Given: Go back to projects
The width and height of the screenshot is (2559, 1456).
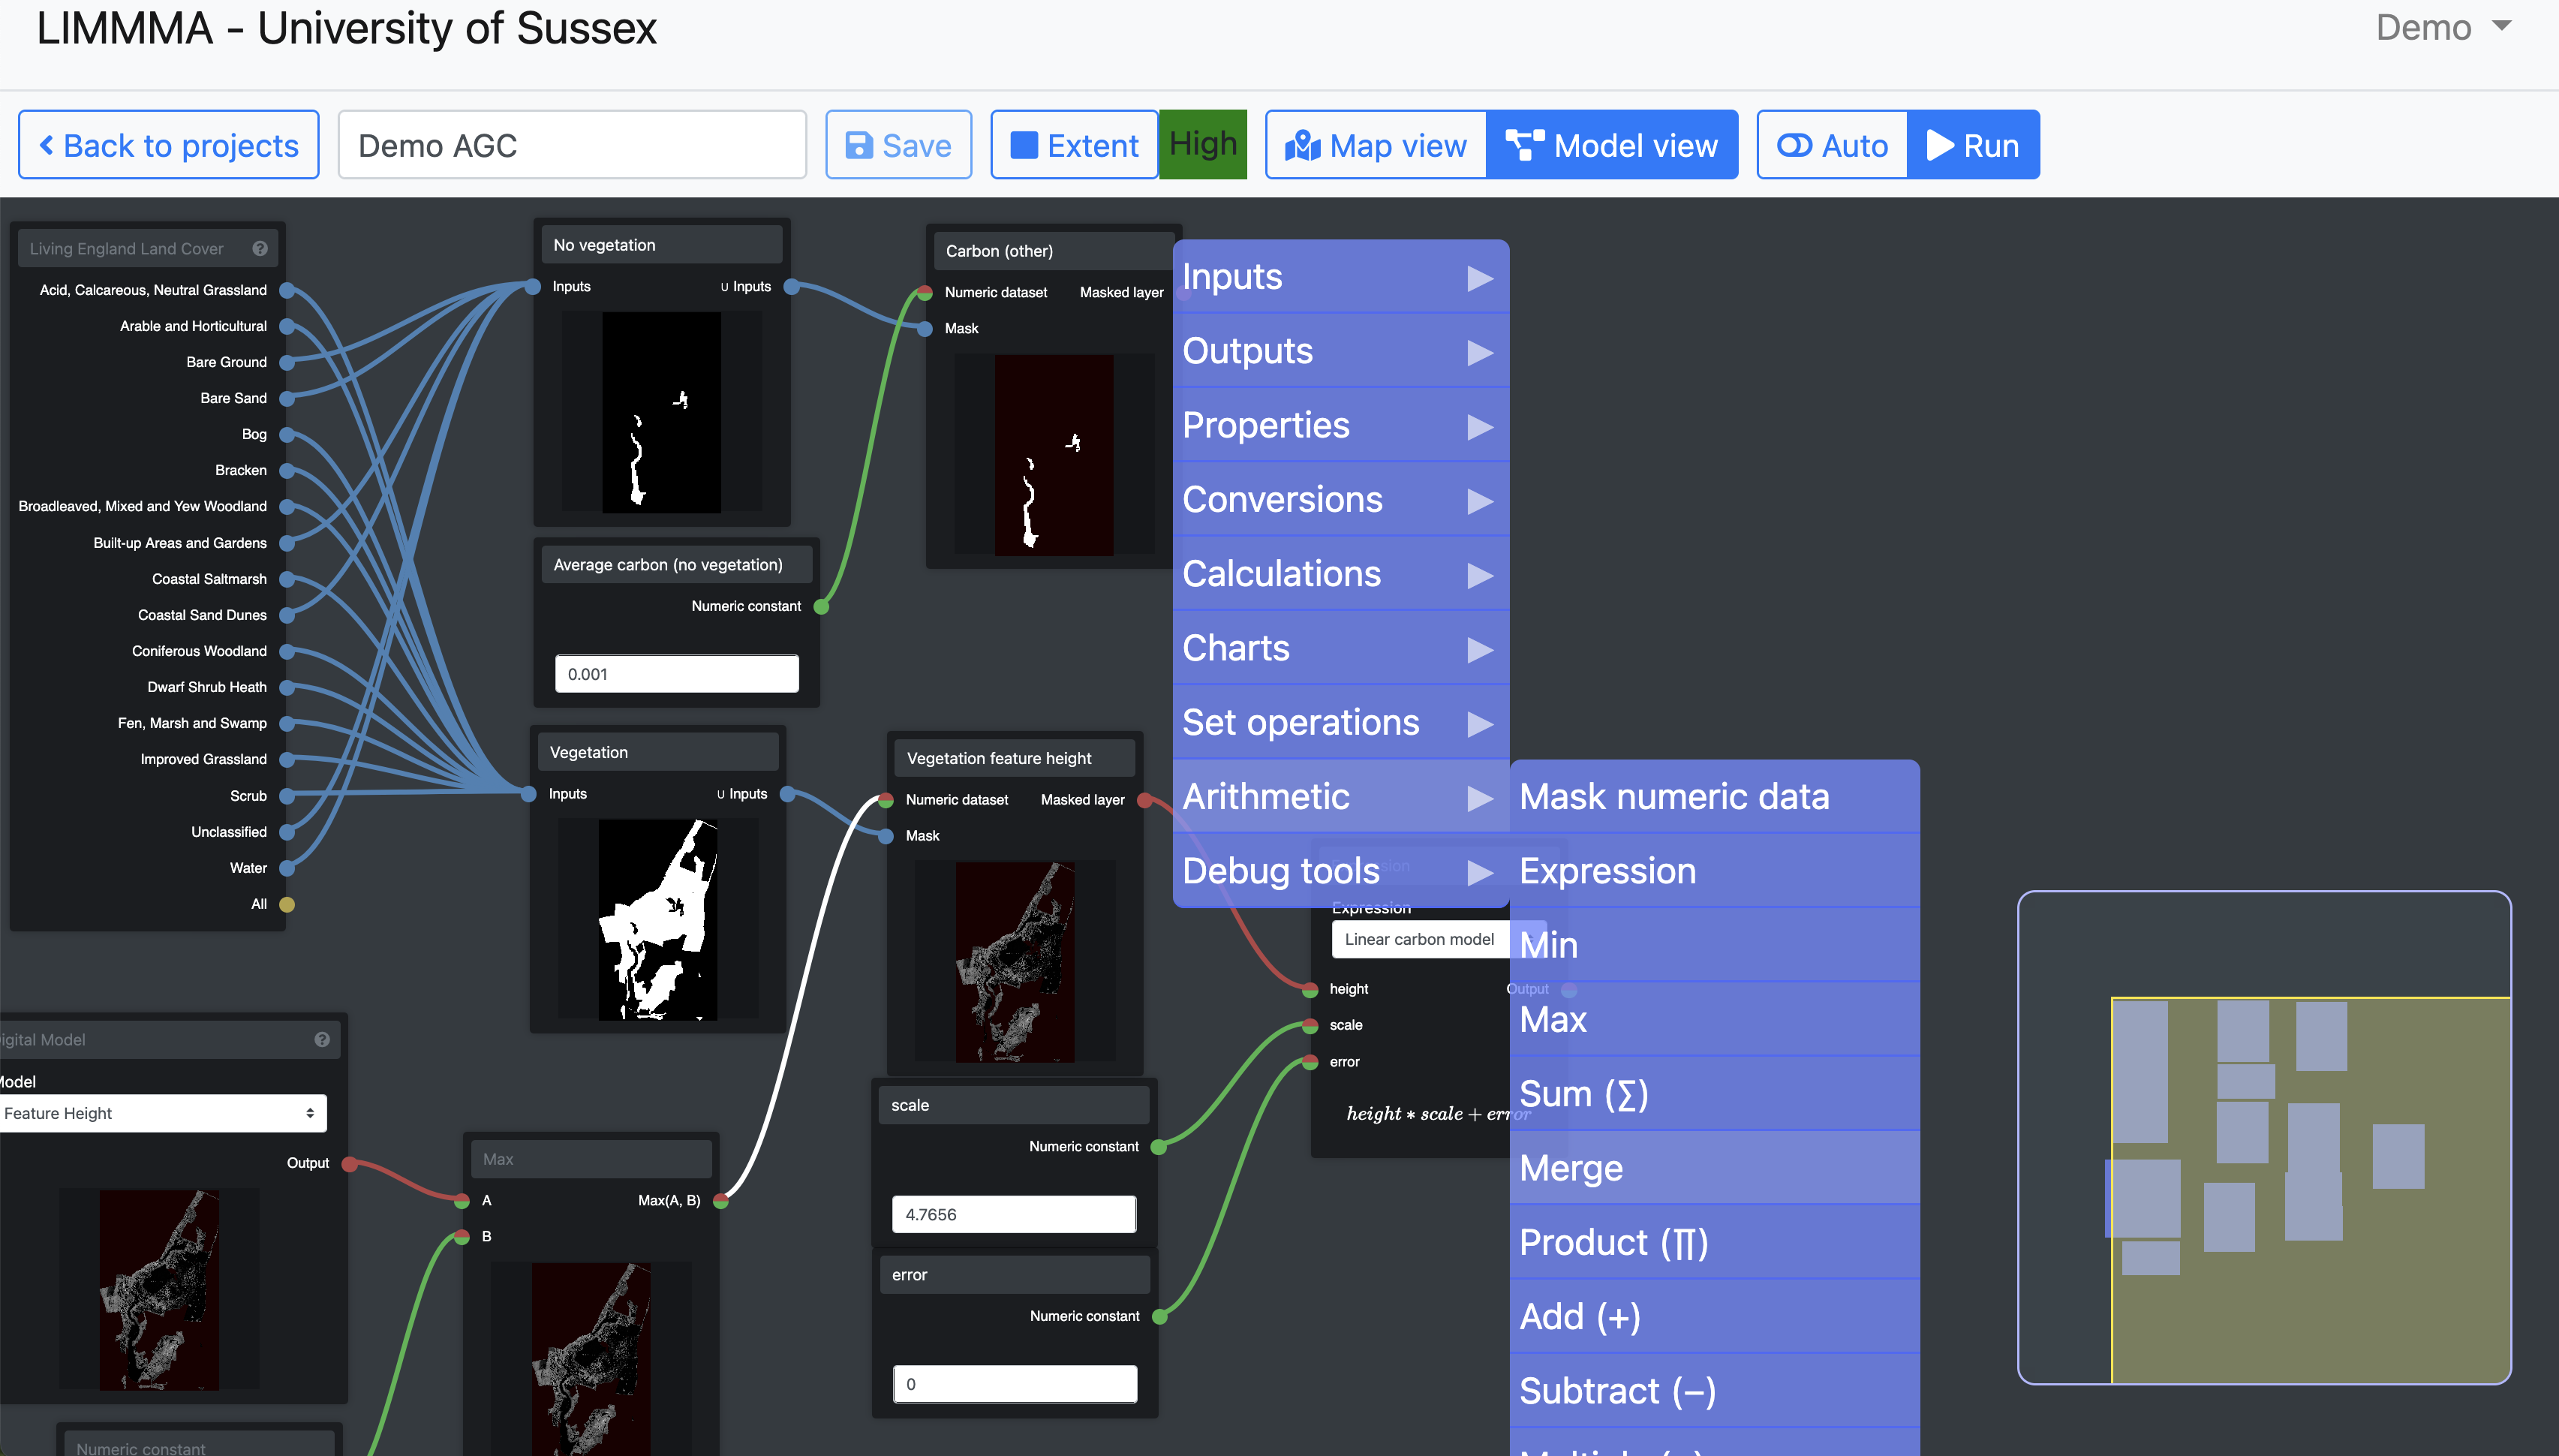Looking at the screenshot, I should (x=169, y=145).
